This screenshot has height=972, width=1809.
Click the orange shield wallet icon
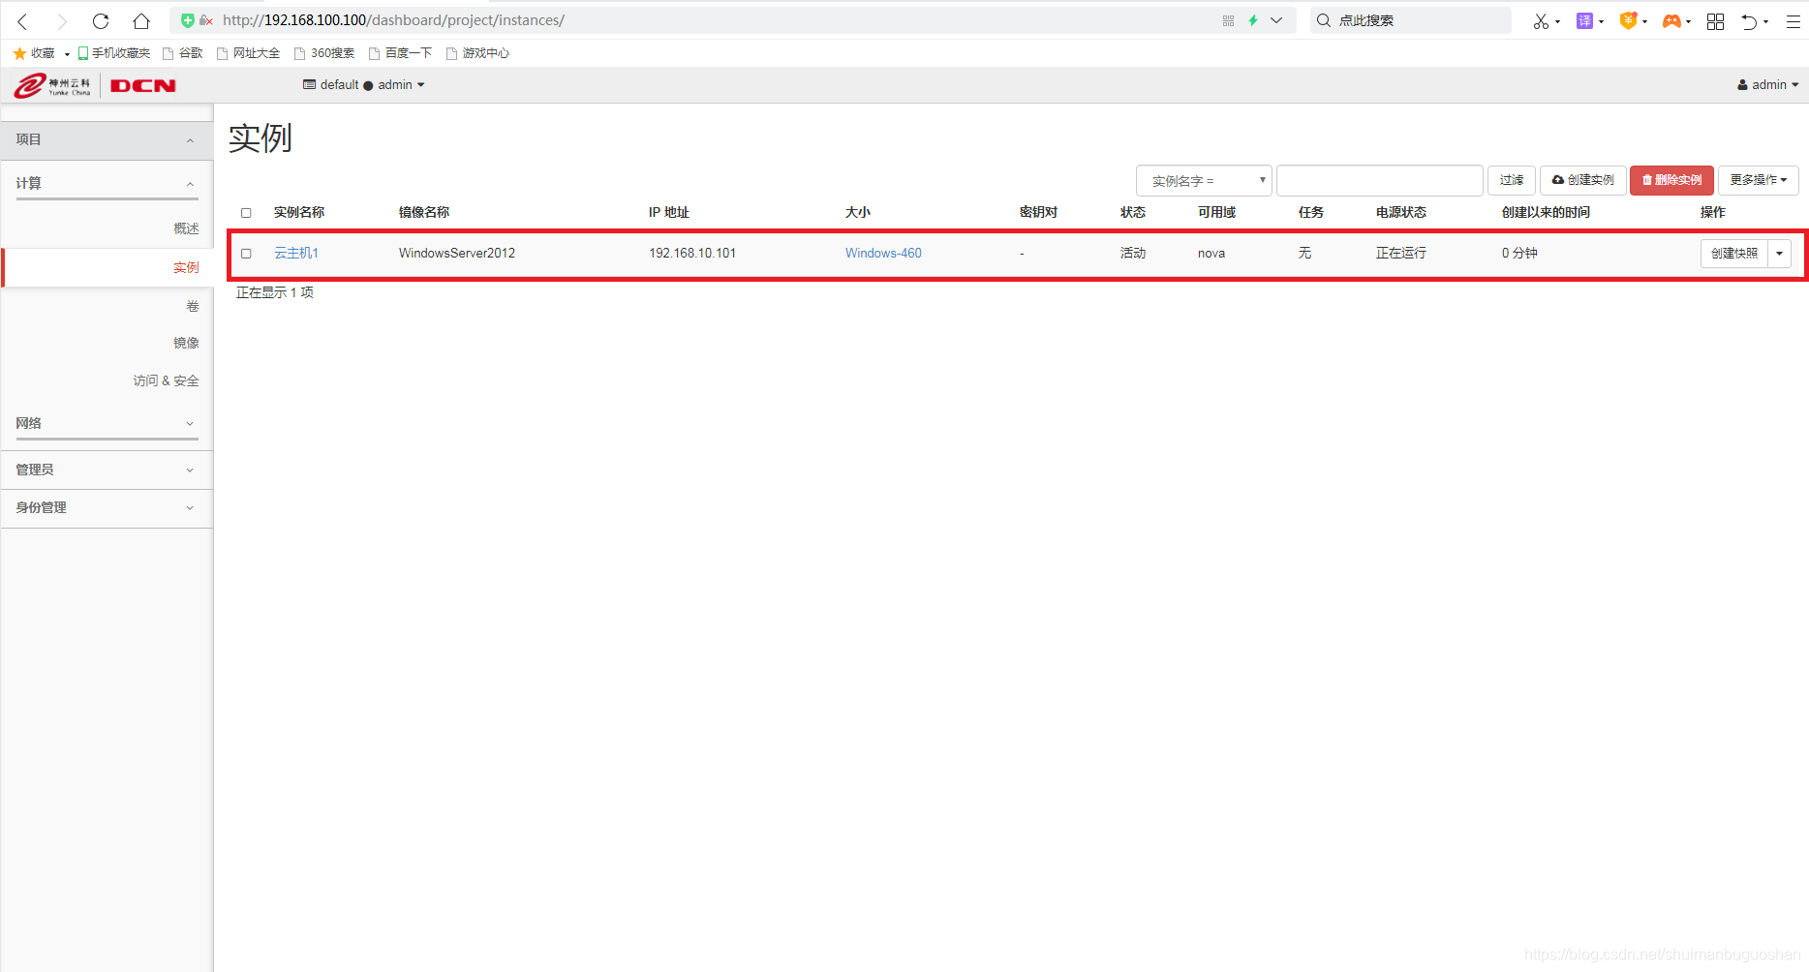1628,20
